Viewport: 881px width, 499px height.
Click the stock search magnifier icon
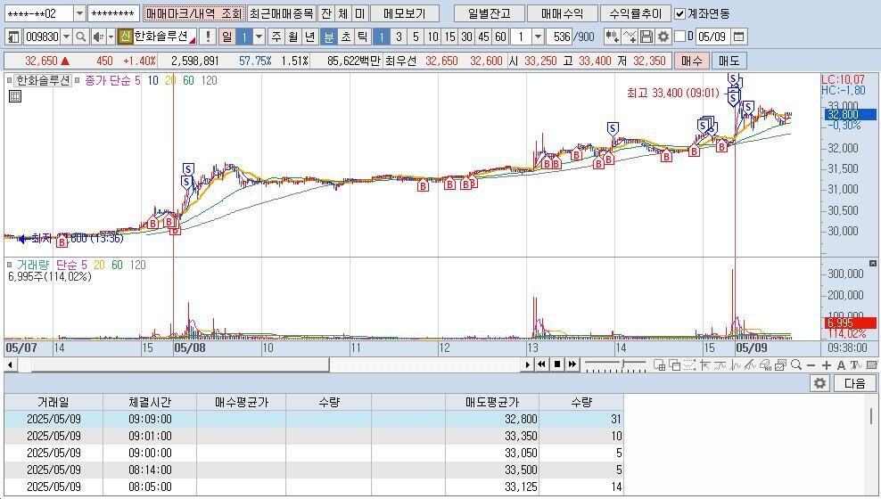(x=81, y=37)
